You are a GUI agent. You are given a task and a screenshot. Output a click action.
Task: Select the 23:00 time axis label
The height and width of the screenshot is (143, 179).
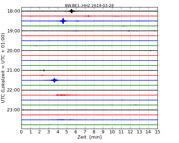pyautogui.click(x=13, y=110)
